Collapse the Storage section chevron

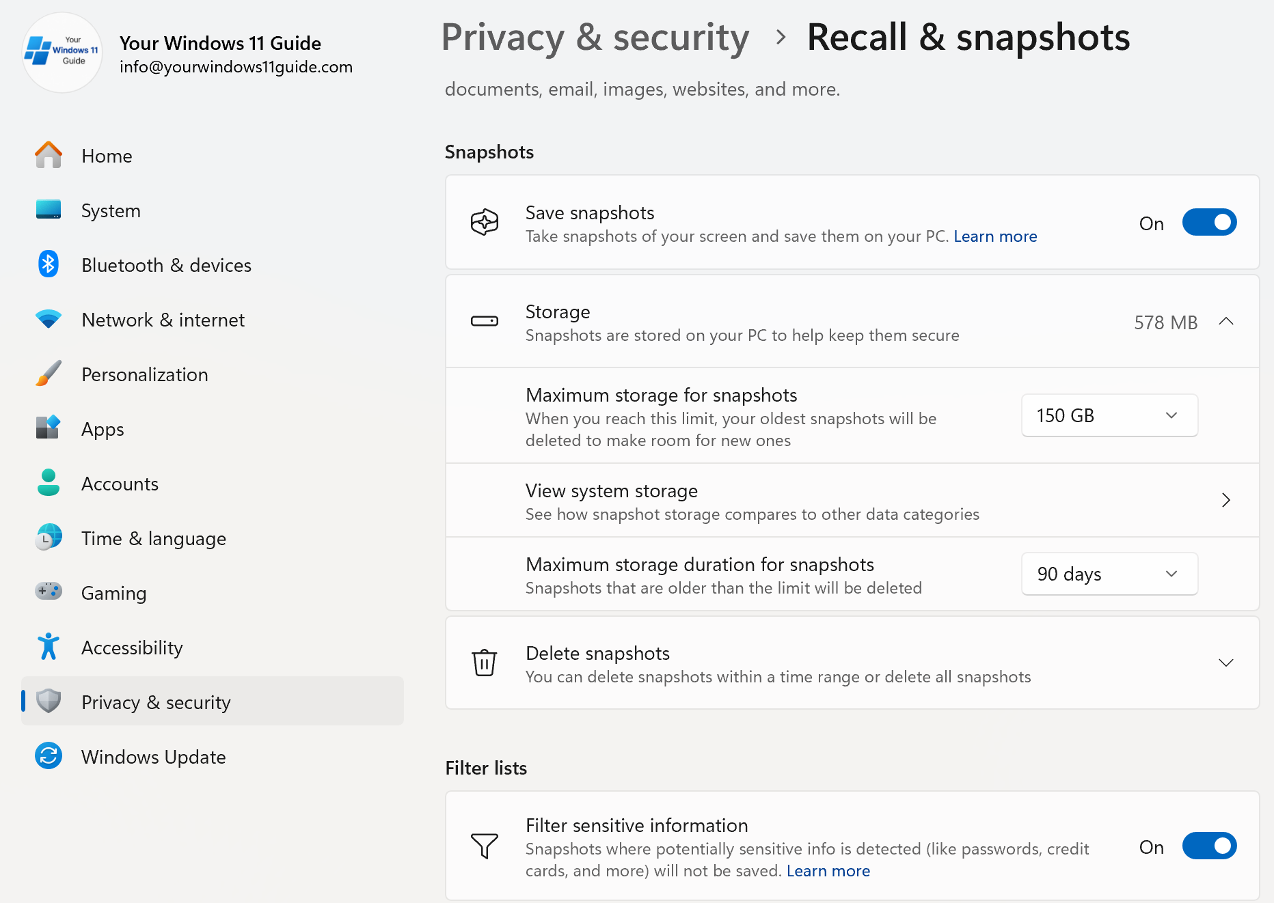click(1225, 322)
